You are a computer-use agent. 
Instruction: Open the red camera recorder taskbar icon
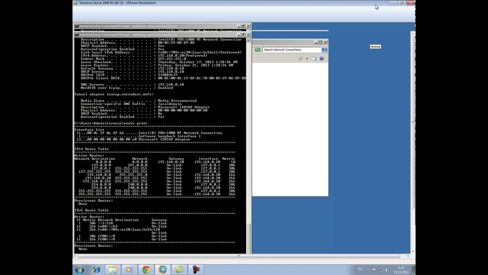(196, 270)
